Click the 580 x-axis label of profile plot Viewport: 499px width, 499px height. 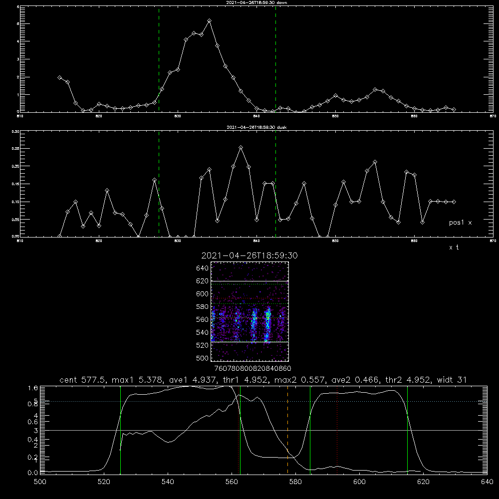[295, 482]
